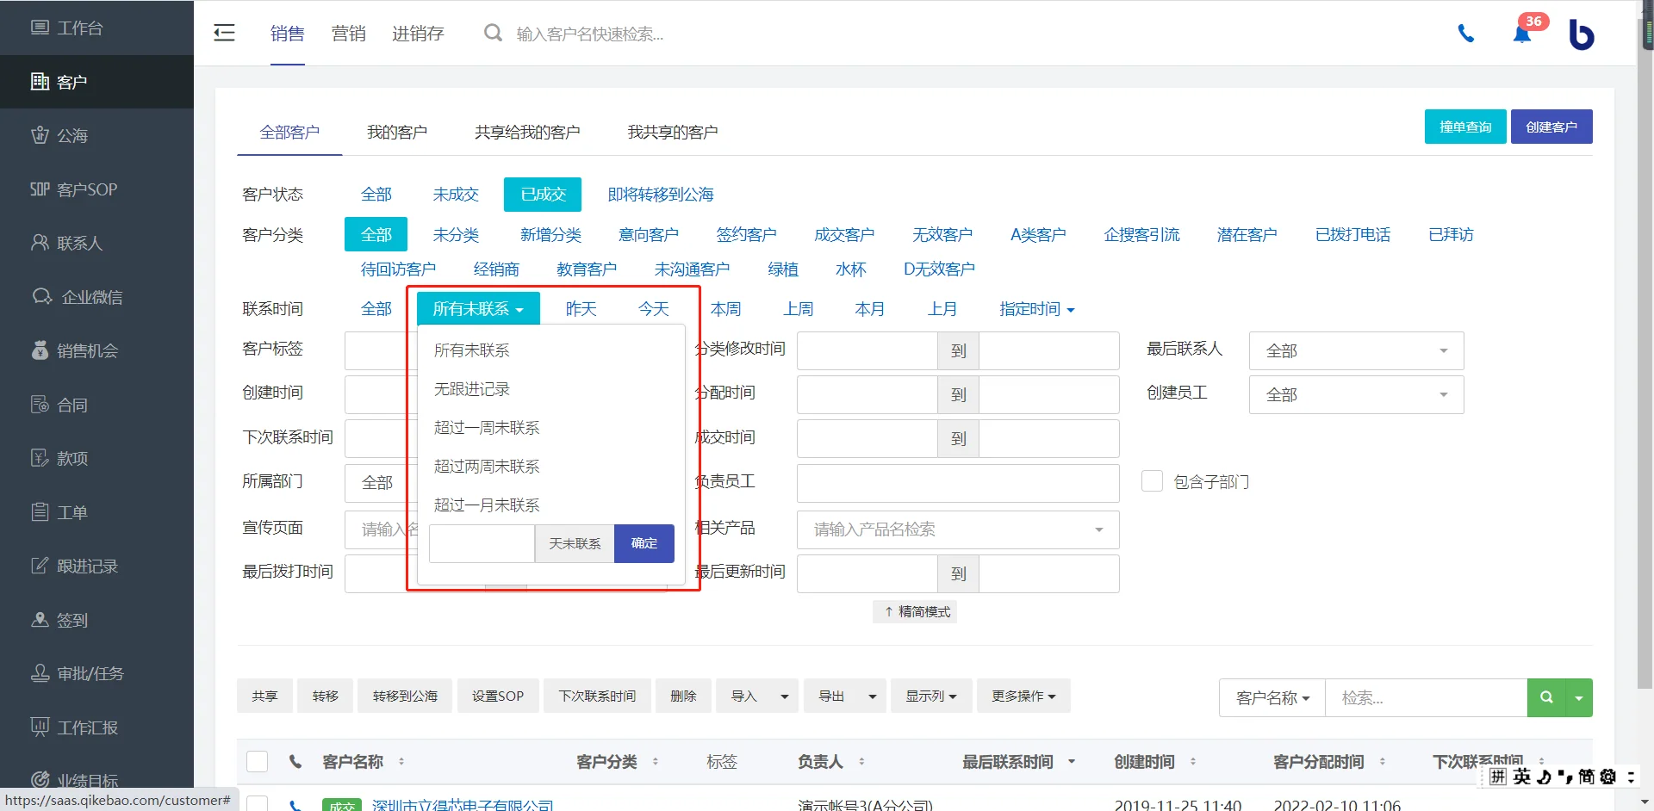Click the search magnifier icon in top bar
This screenshot has width=1654, height=811.
[493, 34]
